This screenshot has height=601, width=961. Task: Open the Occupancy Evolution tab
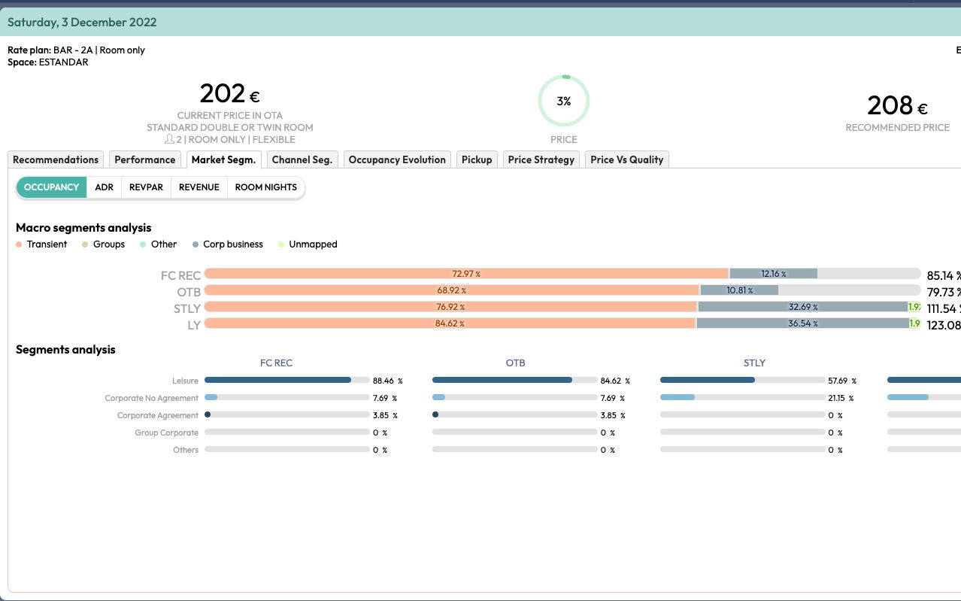click(397, 159)
